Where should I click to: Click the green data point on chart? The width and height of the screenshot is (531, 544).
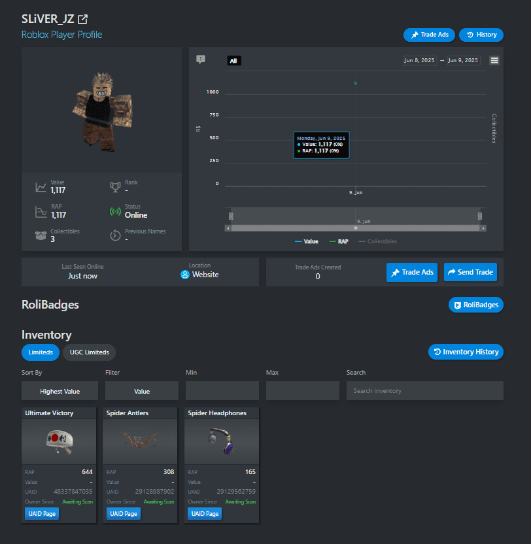tap(355, 83)
